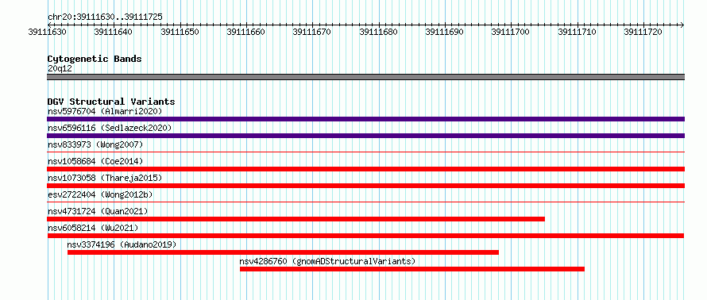Click ruler position 39111690
Image resolution: width=707 pixels, height=300 pixels.
tap(445, 32)
